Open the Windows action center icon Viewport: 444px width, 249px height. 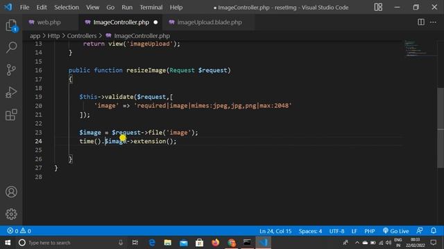tap(433, 243)
